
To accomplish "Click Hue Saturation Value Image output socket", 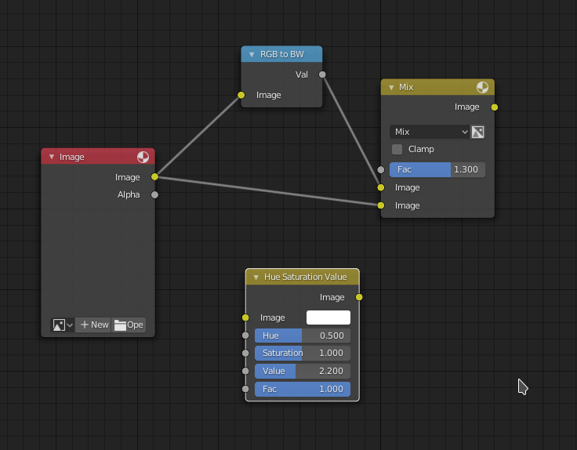I will tap(359, 297).
